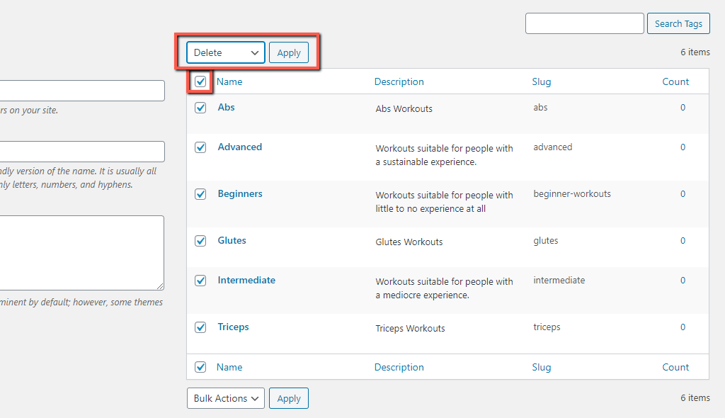The height and width of the screenshot is (418, 725).
Task: Open the top bulk actions dropdown showing Delete
Action: (x=226, y=52)
